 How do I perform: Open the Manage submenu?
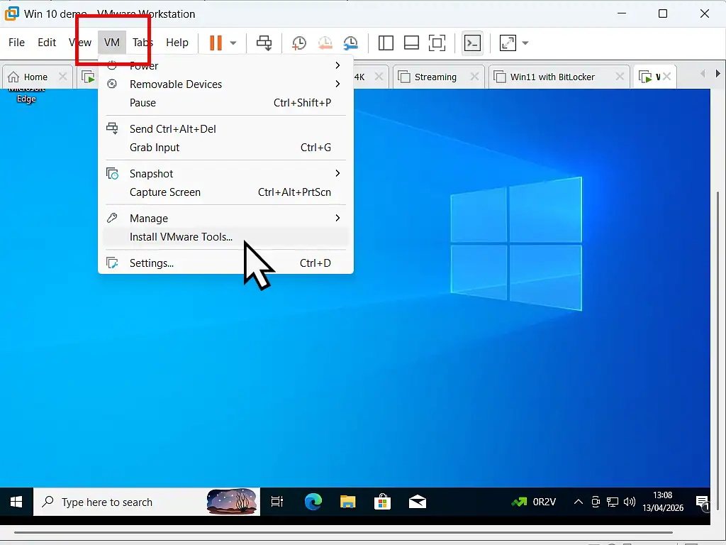point(149,218)
